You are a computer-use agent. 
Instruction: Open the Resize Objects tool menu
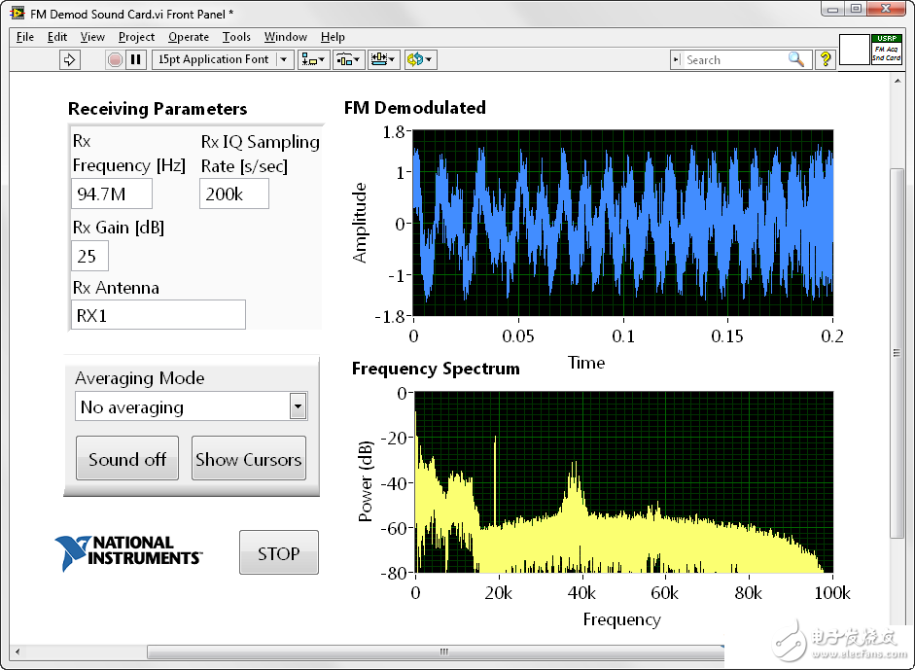click(x=383, y=59)
